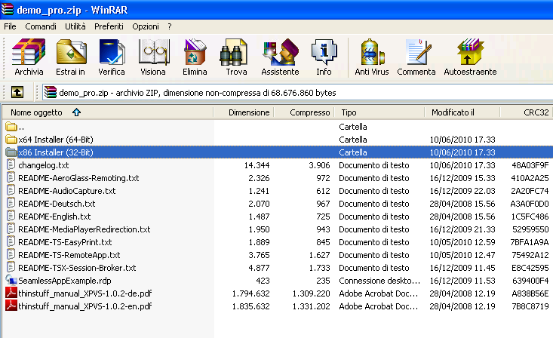The height and width of the screenshot is (338, 553).
Task: Click the Trova binoculars icon
Action: [x=233, y=52]
